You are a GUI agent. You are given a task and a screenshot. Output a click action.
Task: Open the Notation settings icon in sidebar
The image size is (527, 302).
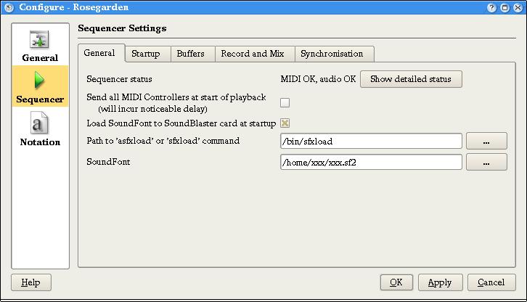click(x=40, y=123)
